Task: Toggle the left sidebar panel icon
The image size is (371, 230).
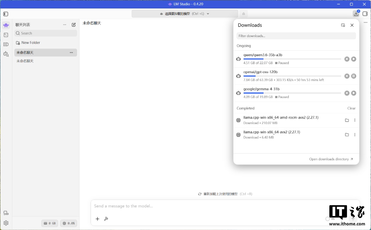Action: point(6,14)
